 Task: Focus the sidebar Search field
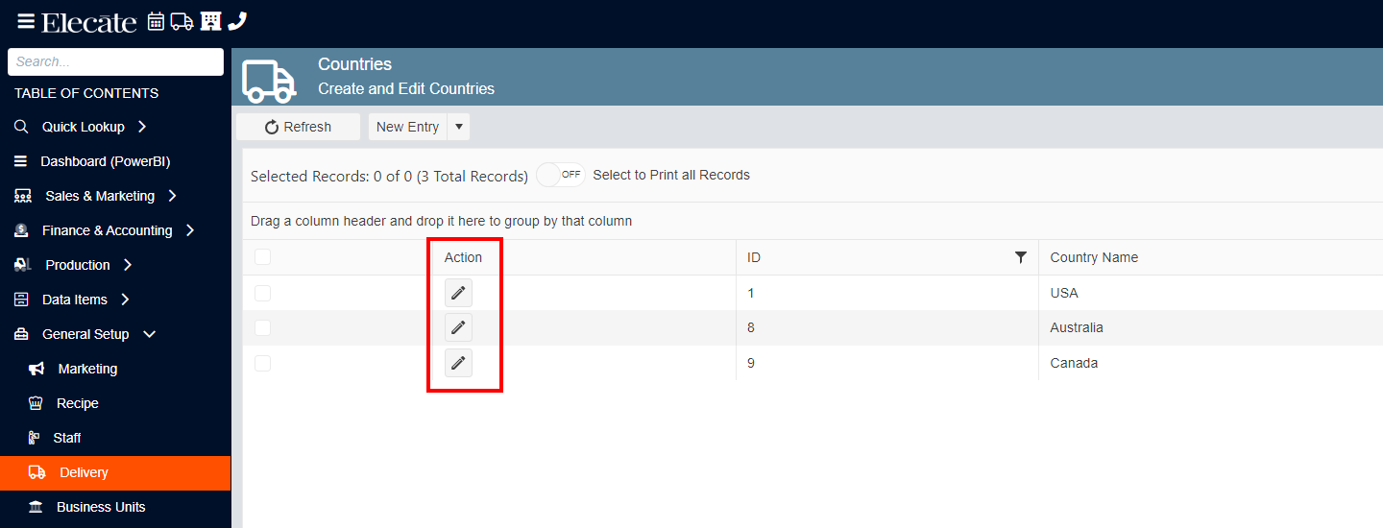coord(115,61)
